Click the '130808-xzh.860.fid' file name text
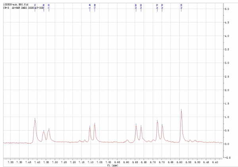The width and height of the screenshot is (238, 167). (x=15, y=5)
